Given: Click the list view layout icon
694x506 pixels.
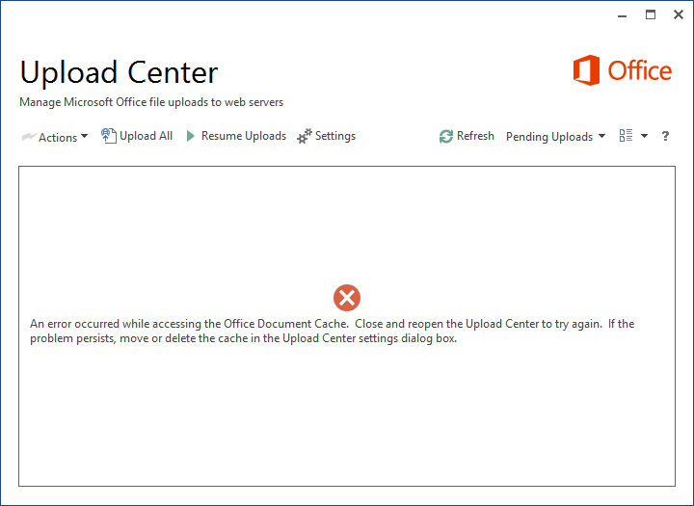Looking at the screenshot, I should point(626,136).
